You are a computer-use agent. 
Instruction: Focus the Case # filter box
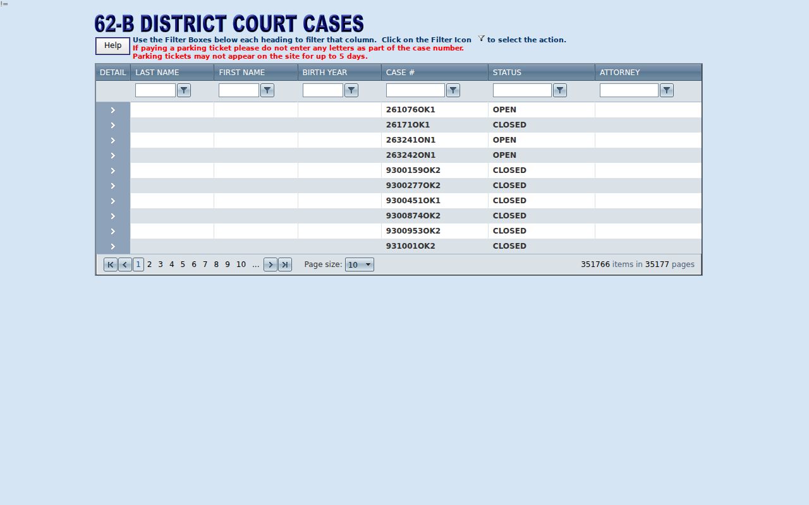pos(416,90)
